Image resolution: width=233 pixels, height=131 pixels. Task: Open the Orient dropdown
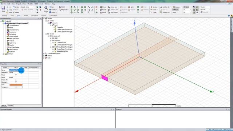[53, 12]
